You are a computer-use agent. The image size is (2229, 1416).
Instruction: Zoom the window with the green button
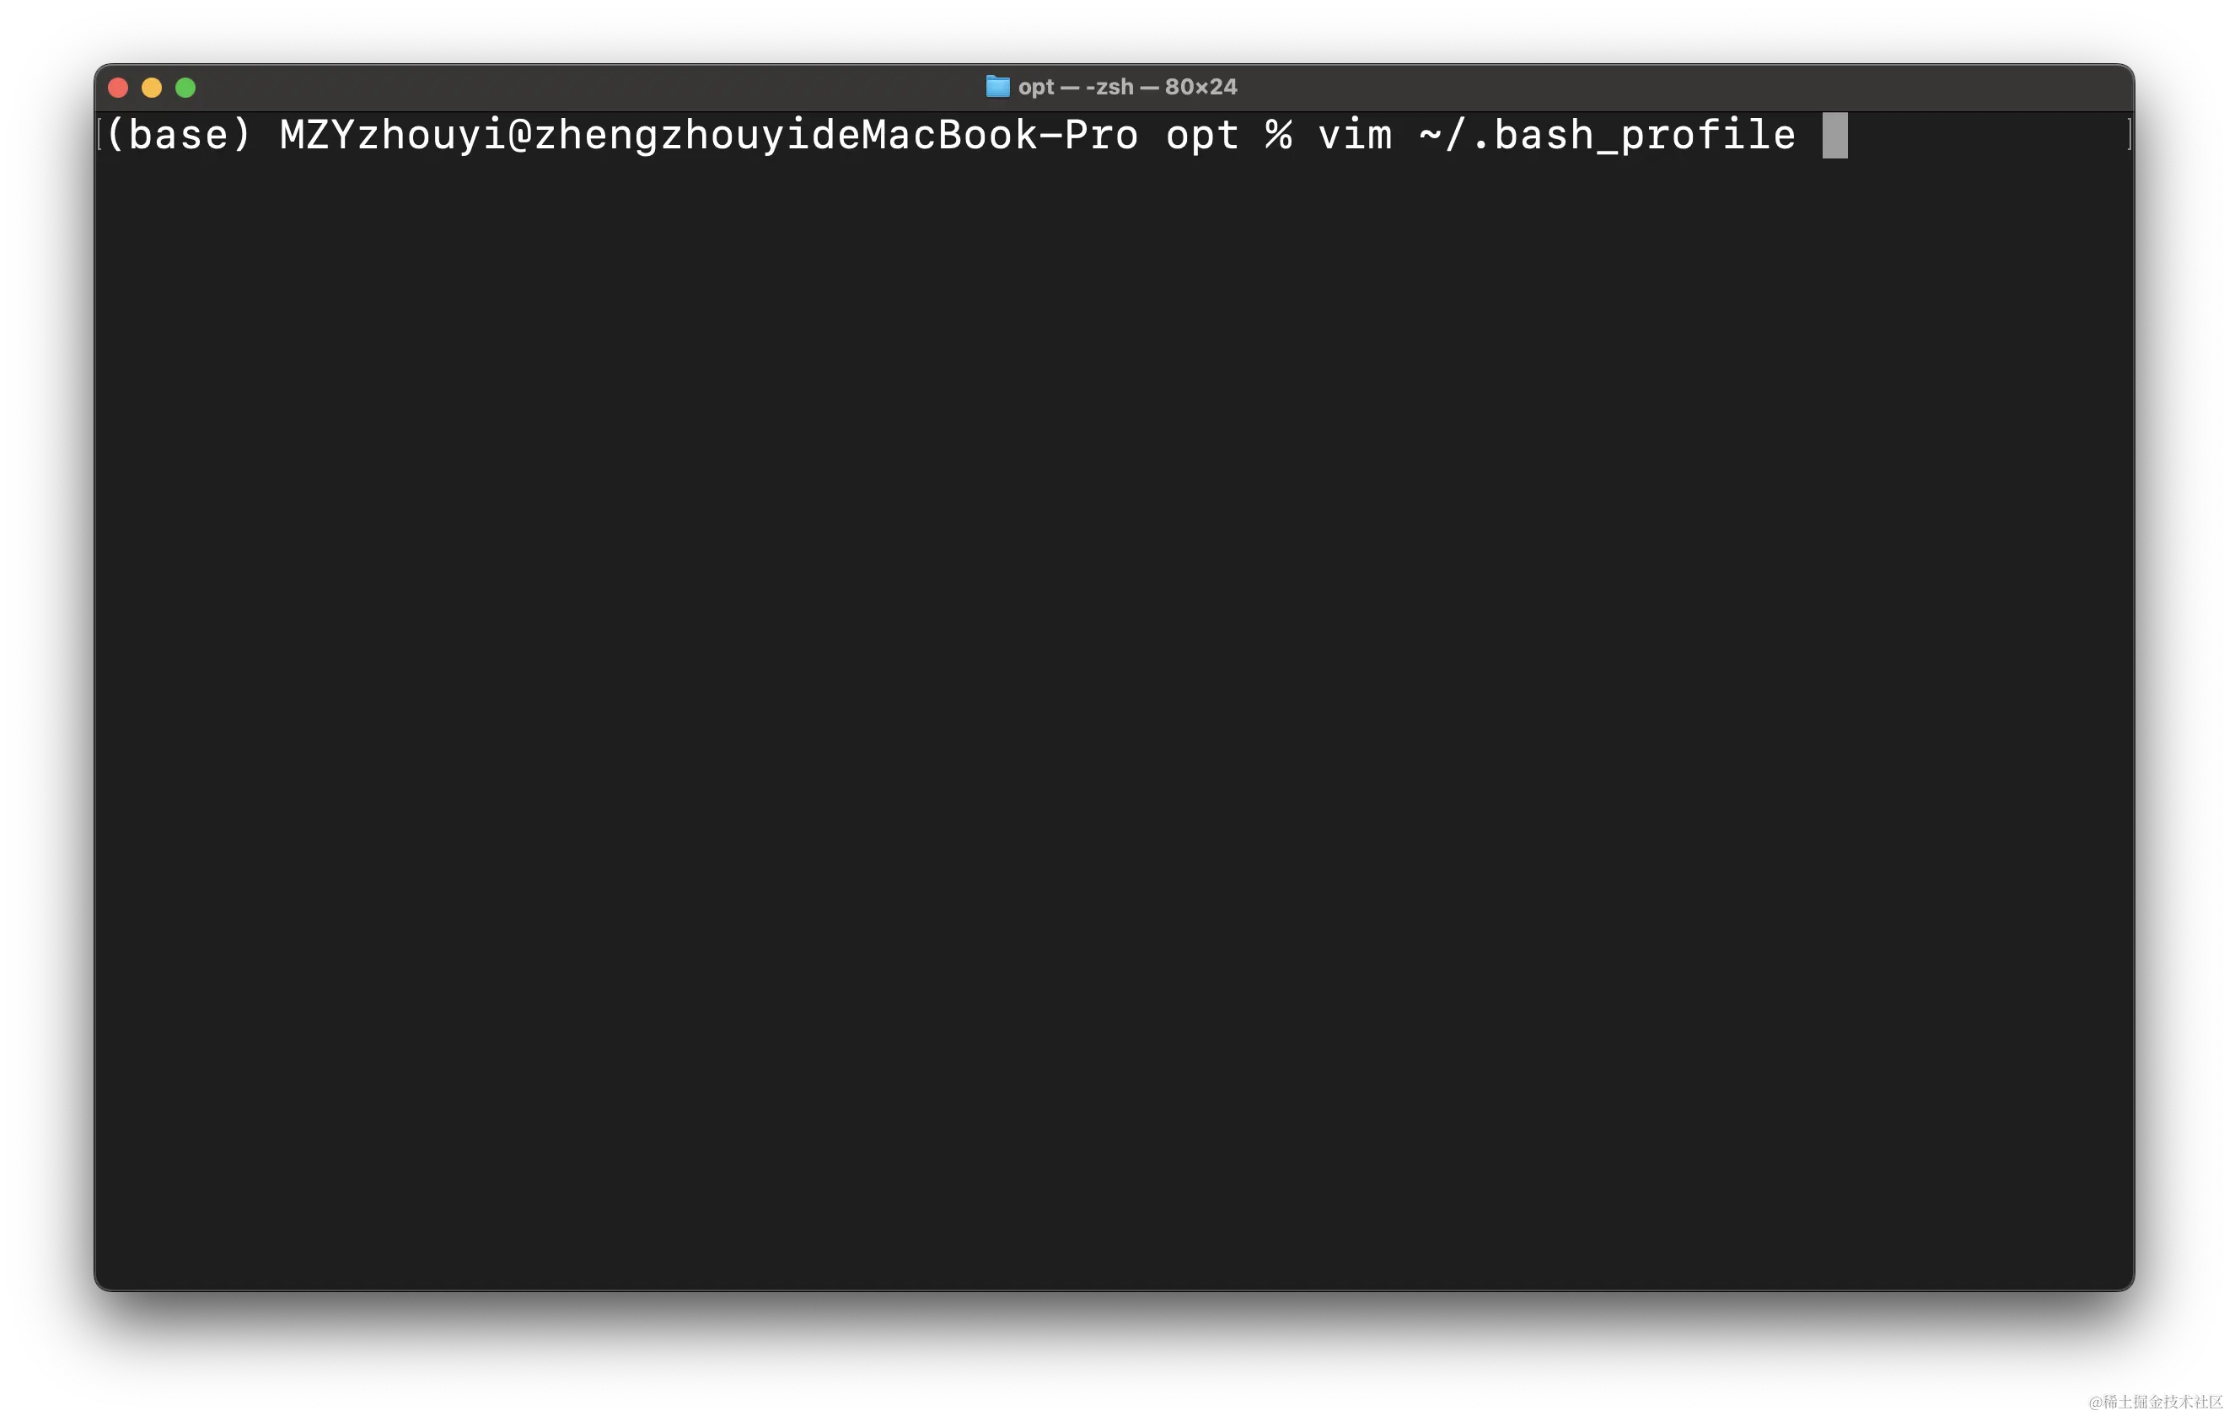click(185, 88)
